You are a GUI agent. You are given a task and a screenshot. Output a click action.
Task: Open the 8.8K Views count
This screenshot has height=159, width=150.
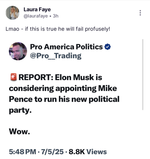click(x=88, y=152)
